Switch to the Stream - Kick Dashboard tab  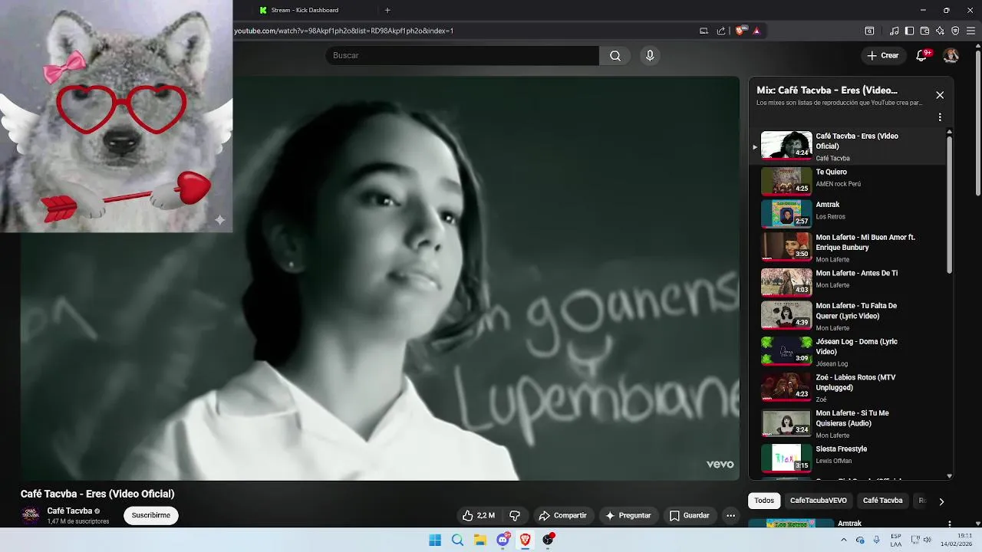click(x=305, y=10)
